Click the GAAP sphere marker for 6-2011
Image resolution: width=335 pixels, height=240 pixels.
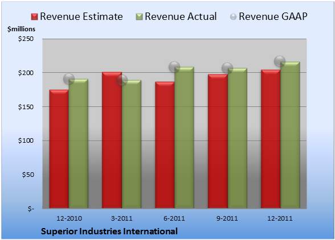point(174,67)
